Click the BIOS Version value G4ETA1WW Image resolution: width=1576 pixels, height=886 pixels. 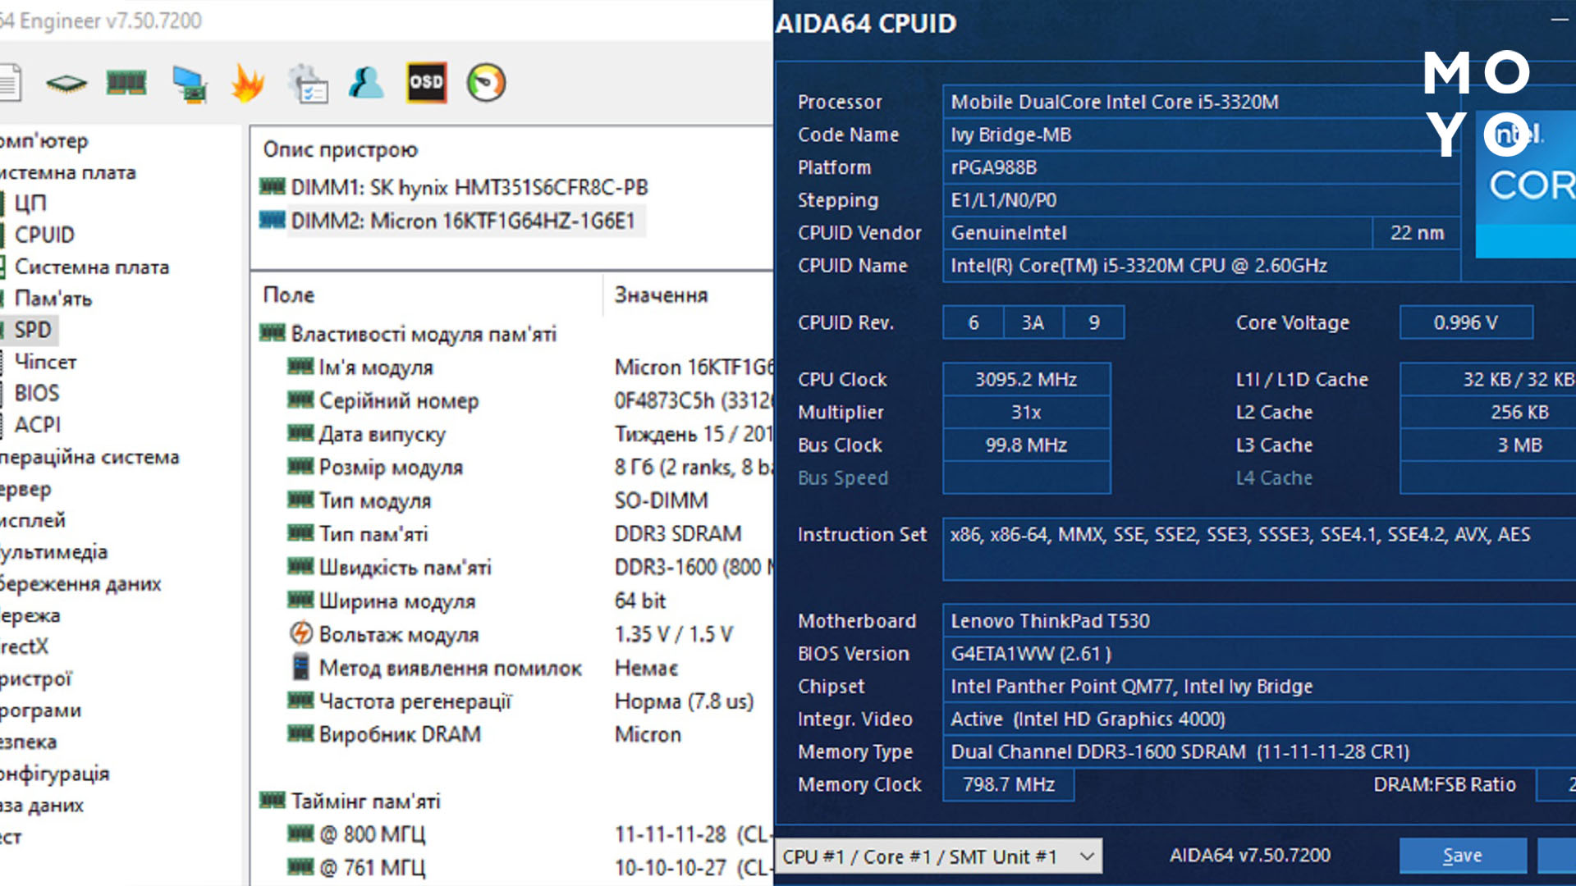[x=1259, y=654]
